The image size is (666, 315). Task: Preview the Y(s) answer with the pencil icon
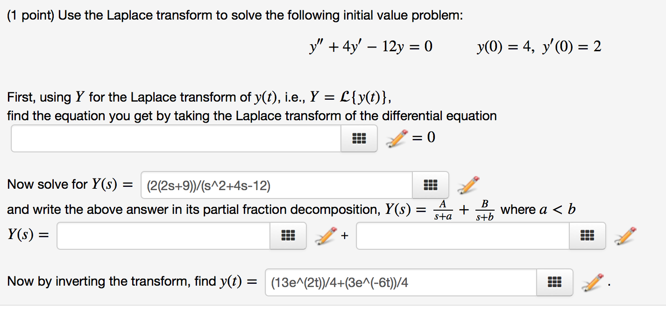[x=469, y=185]
